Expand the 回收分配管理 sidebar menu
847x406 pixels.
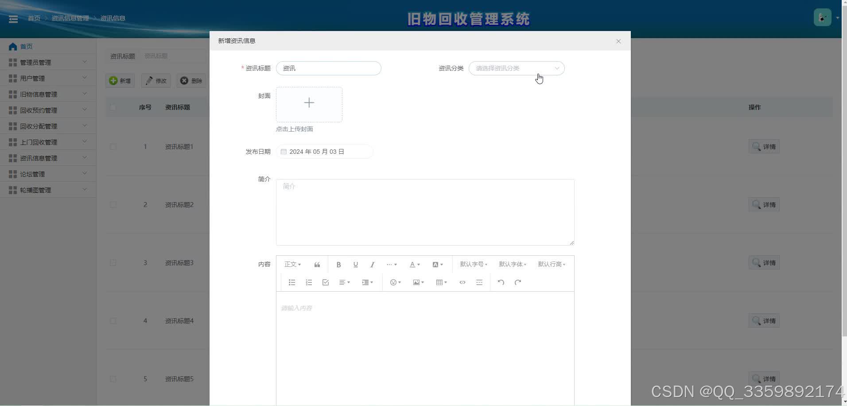point(48,126)
